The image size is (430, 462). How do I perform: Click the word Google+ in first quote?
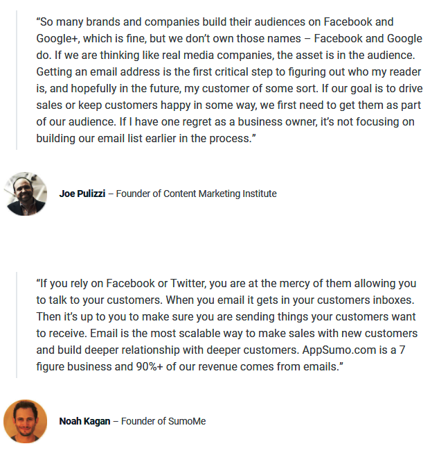pyautogui.click(x=57, y=39)
